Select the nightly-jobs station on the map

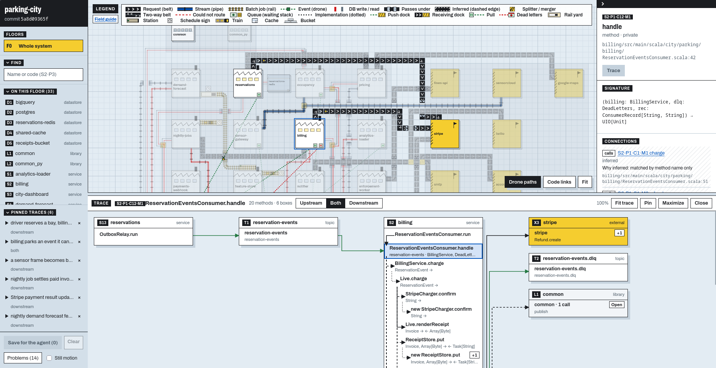[186, 134]
